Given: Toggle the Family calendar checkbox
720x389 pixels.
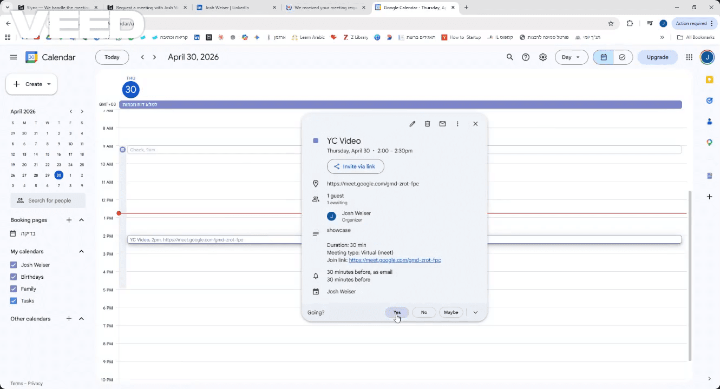Looking at the screenshot, I should (x=14, y=289).
